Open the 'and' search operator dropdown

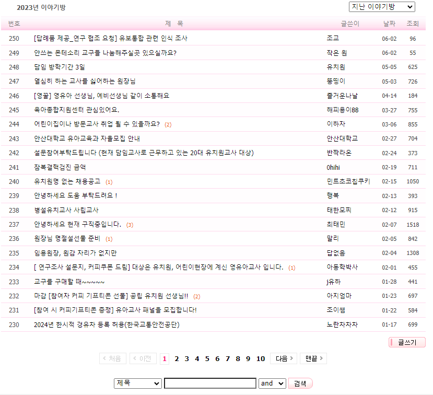coord(272,383)
